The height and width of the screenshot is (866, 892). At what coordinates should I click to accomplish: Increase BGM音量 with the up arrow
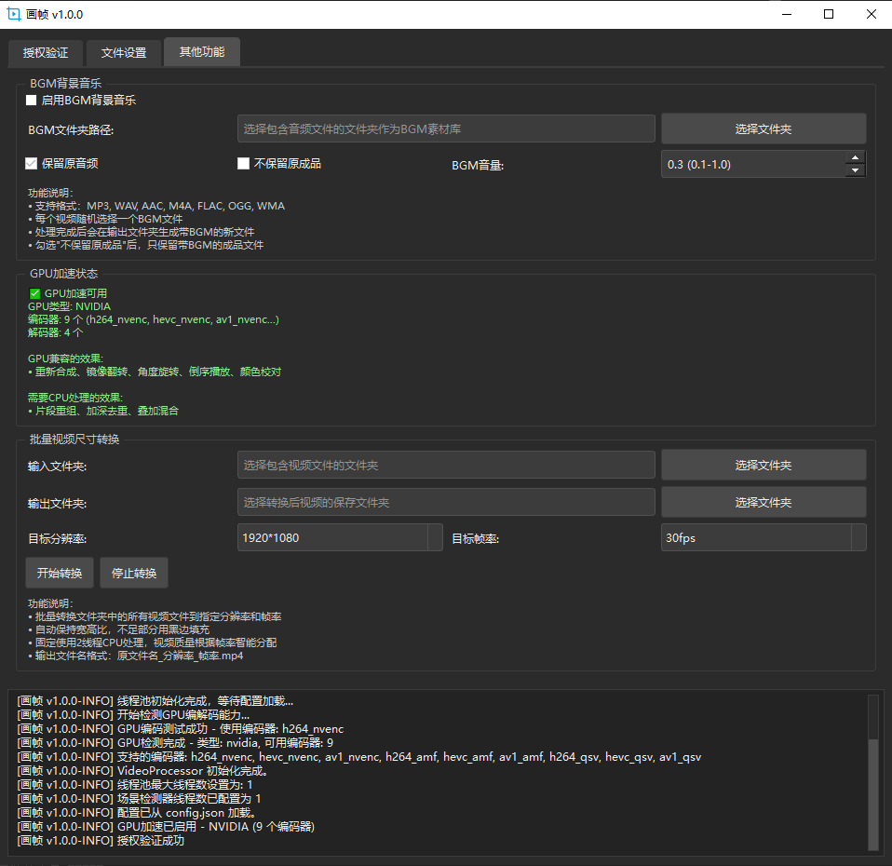(855, 158)
